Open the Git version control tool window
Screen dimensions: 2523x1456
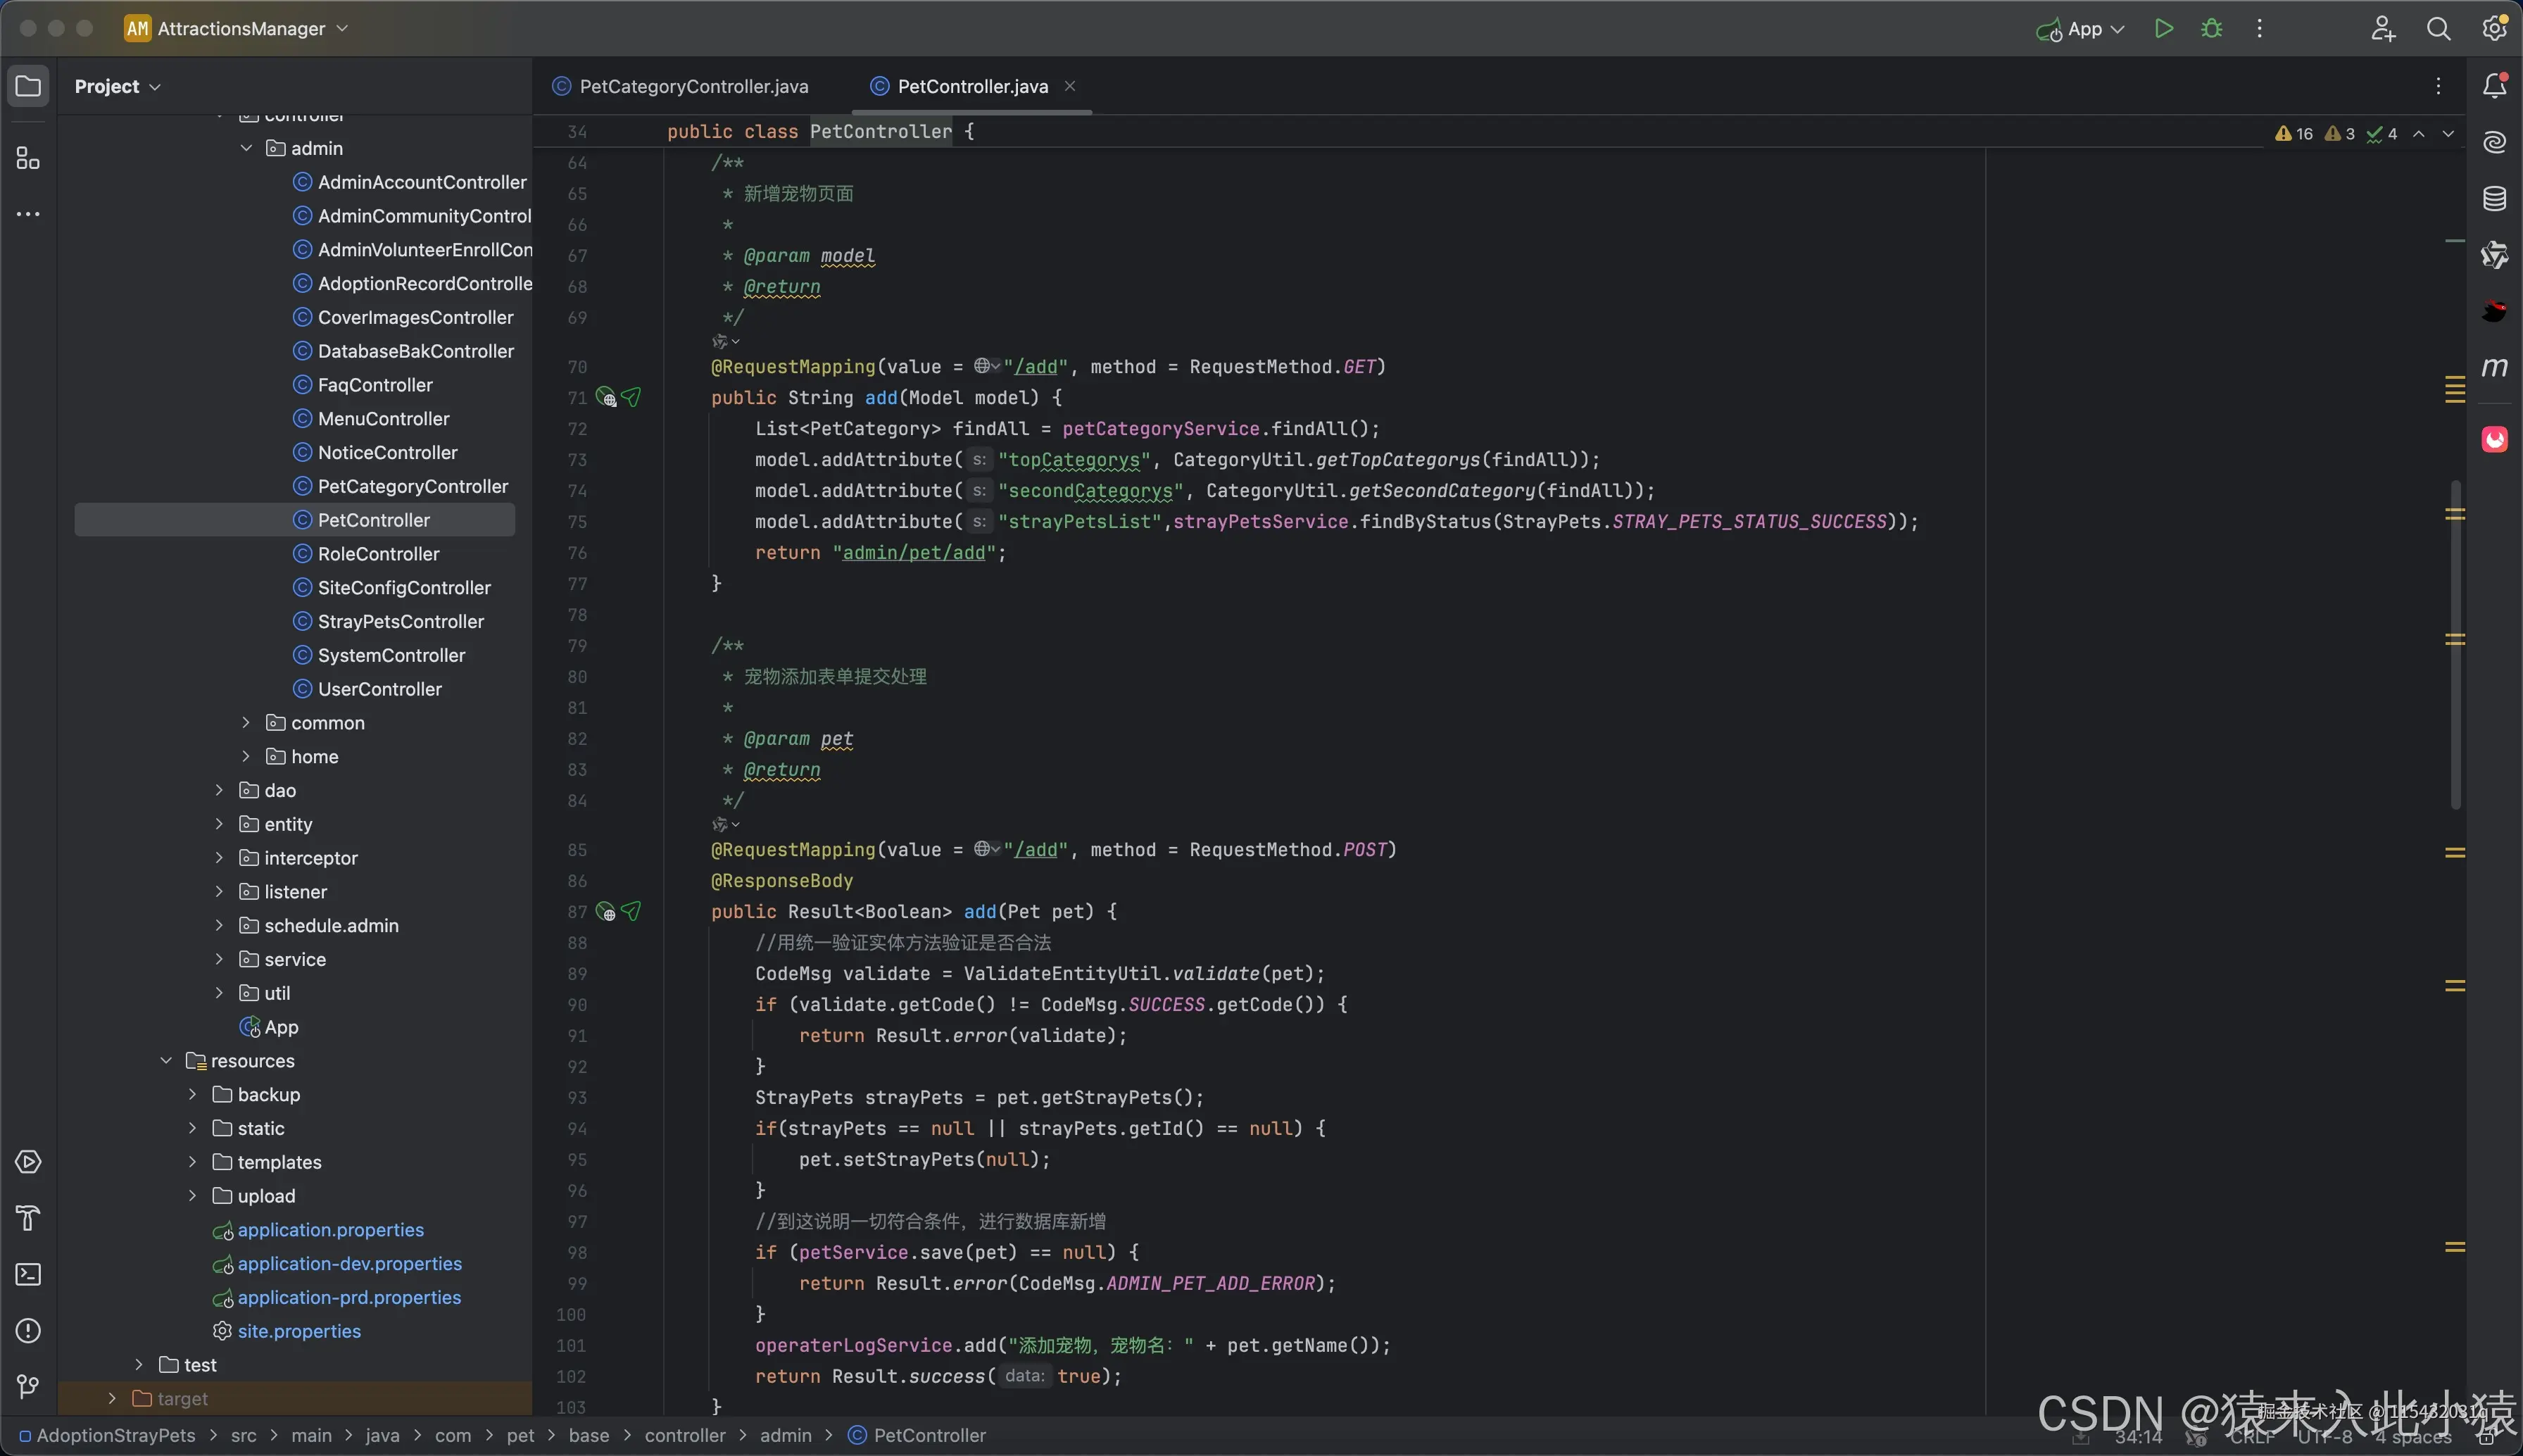click(x=28, y=1386)
